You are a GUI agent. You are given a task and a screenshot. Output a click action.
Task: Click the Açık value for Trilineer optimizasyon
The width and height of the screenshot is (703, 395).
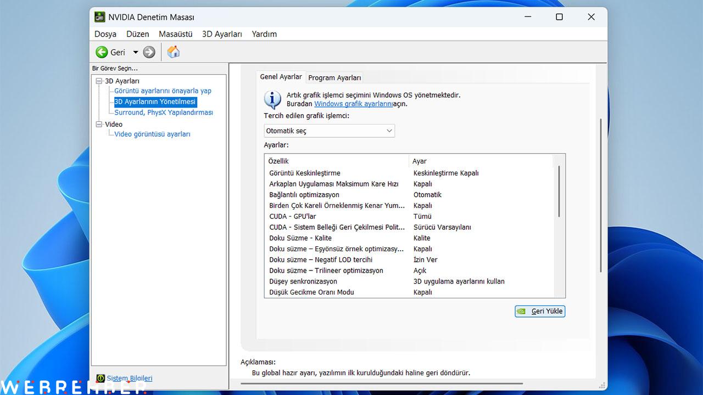point(420,270)
